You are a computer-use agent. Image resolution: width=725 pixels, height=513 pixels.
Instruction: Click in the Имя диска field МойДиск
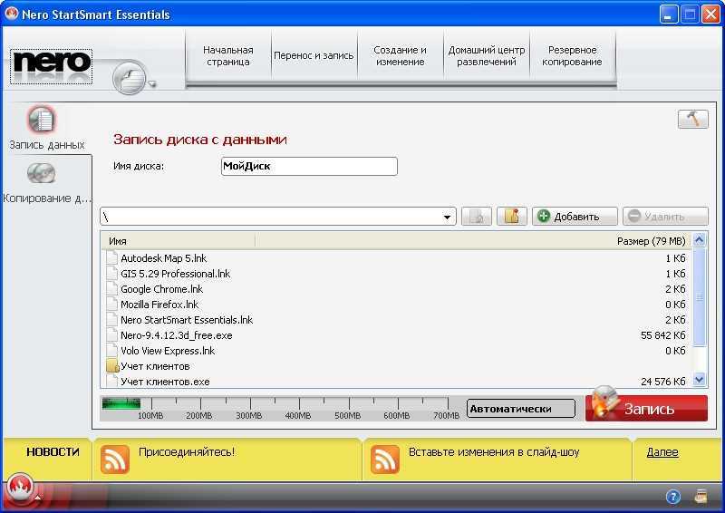click(x=309, y=166)
